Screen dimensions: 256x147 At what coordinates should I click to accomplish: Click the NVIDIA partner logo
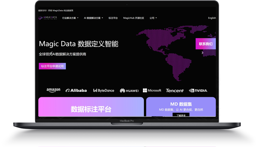click(198, 90)
